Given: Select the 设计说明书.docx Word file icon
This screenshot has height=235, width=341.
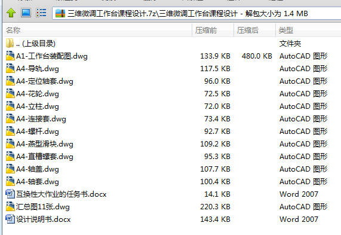Looking at the screenshot, I should (x=10, y=219).
